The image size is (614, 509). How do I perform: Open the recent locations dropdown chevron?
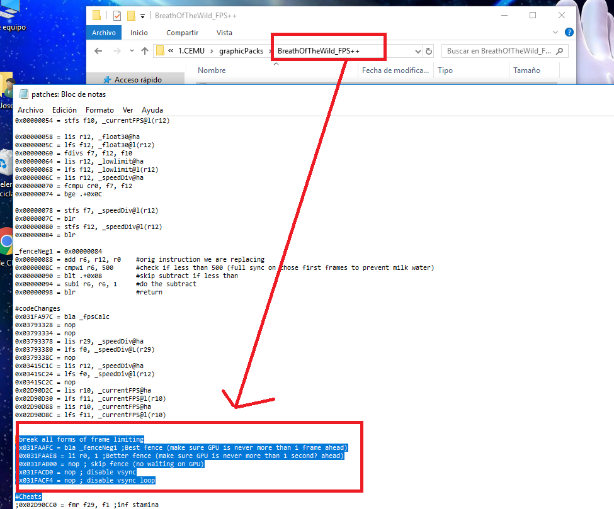132,51
